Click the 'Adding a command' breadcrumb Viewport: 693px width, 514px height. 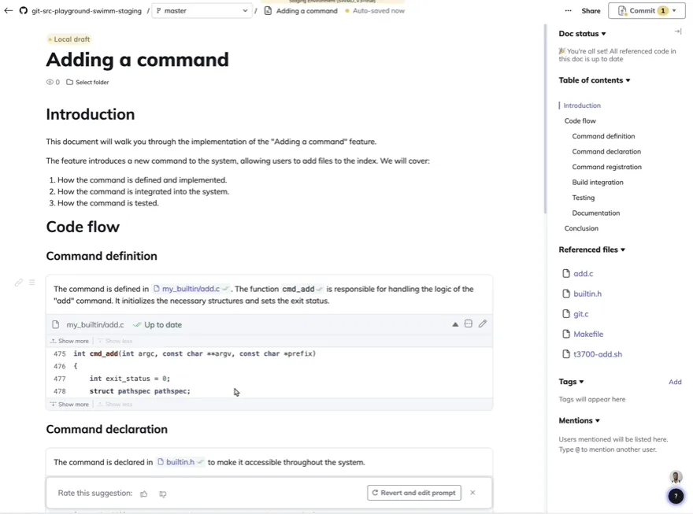pos(306,10)
